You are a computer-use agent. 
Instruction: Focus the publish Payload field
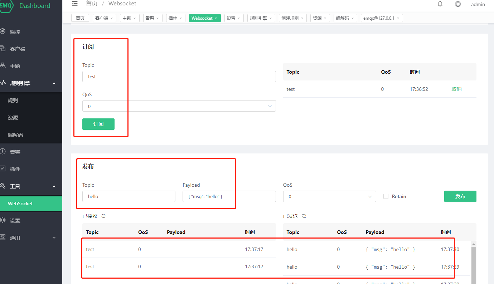[229, 196]
